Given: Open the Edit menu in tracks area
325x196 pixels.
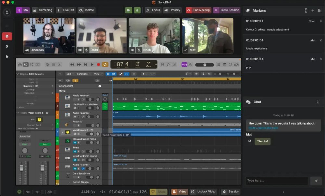Looking at the screenshot, I should click(70, 74).
